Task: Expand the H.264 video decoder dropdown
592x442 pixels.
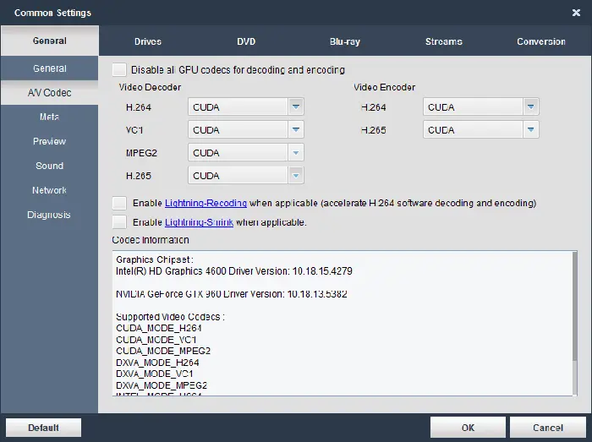Action: (x=295, y=107)
